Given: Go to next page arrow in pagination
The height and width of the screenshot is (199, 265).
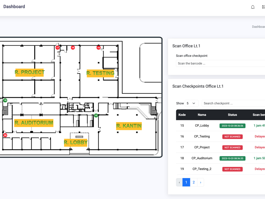Looking at the screenshot, I should point(201,182).
